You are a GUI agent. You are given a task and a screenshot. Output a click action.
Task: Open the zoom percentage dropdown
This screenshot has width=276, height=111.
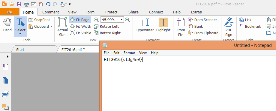coord(121,20)
